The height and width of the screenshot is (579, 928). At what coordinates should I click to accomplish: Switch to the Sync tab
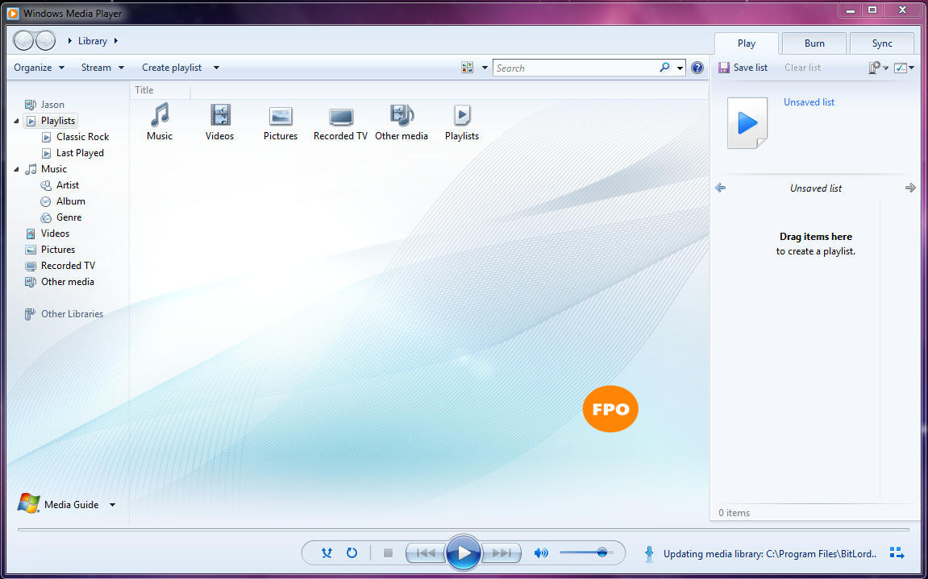[x=882, y=43]
